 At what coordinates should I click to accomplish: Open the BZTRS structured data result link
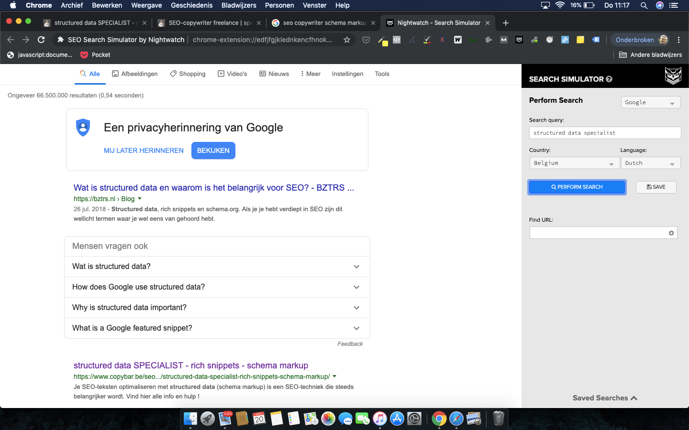(x=214, y=188)
